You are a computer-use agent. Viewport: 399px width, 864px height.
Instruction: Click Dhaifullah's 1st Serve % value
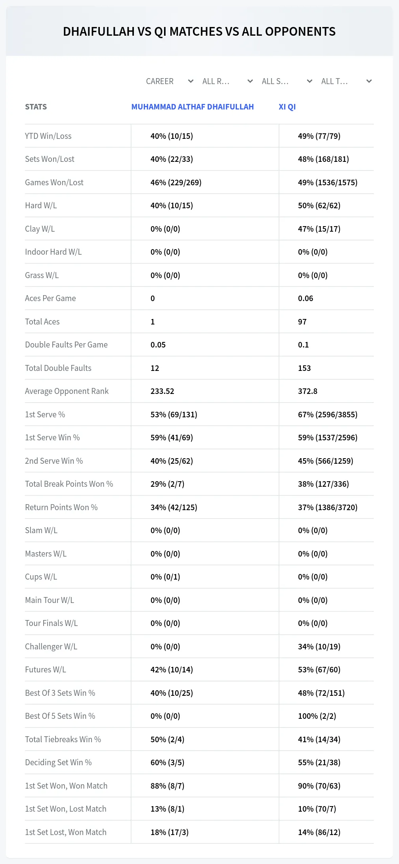coord(174,415)
